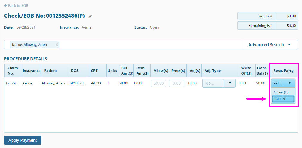Sort by CPT column header

98,71
